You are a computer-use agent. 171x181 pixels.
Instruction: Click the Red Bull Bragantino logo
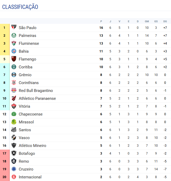[14, 91]
